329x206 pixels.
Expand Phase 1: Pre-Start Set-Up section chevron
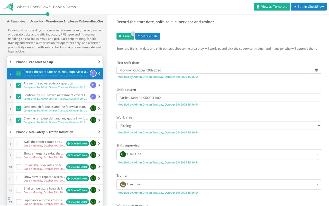click(x=99, y=62)
